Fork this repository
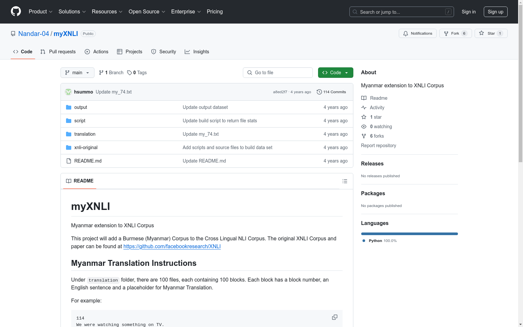This screenshot has width=523, height=327. pyautogui.click(x=456, y=33)
